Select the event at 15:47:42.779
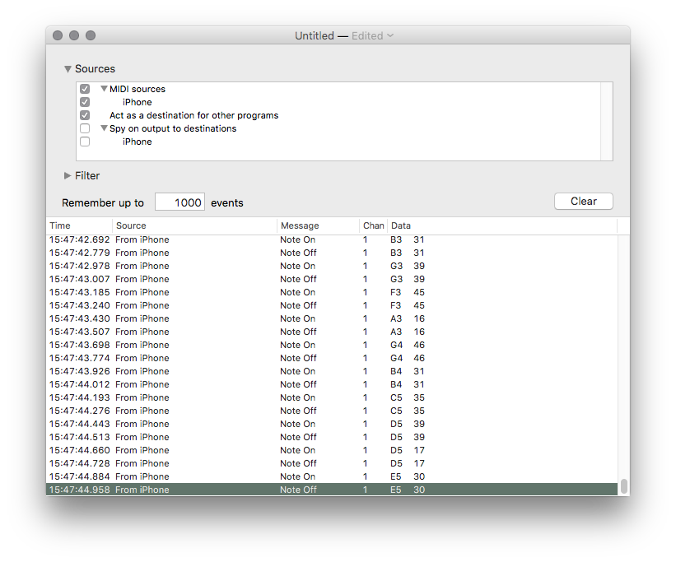676x562 pixels. (332, 253)
